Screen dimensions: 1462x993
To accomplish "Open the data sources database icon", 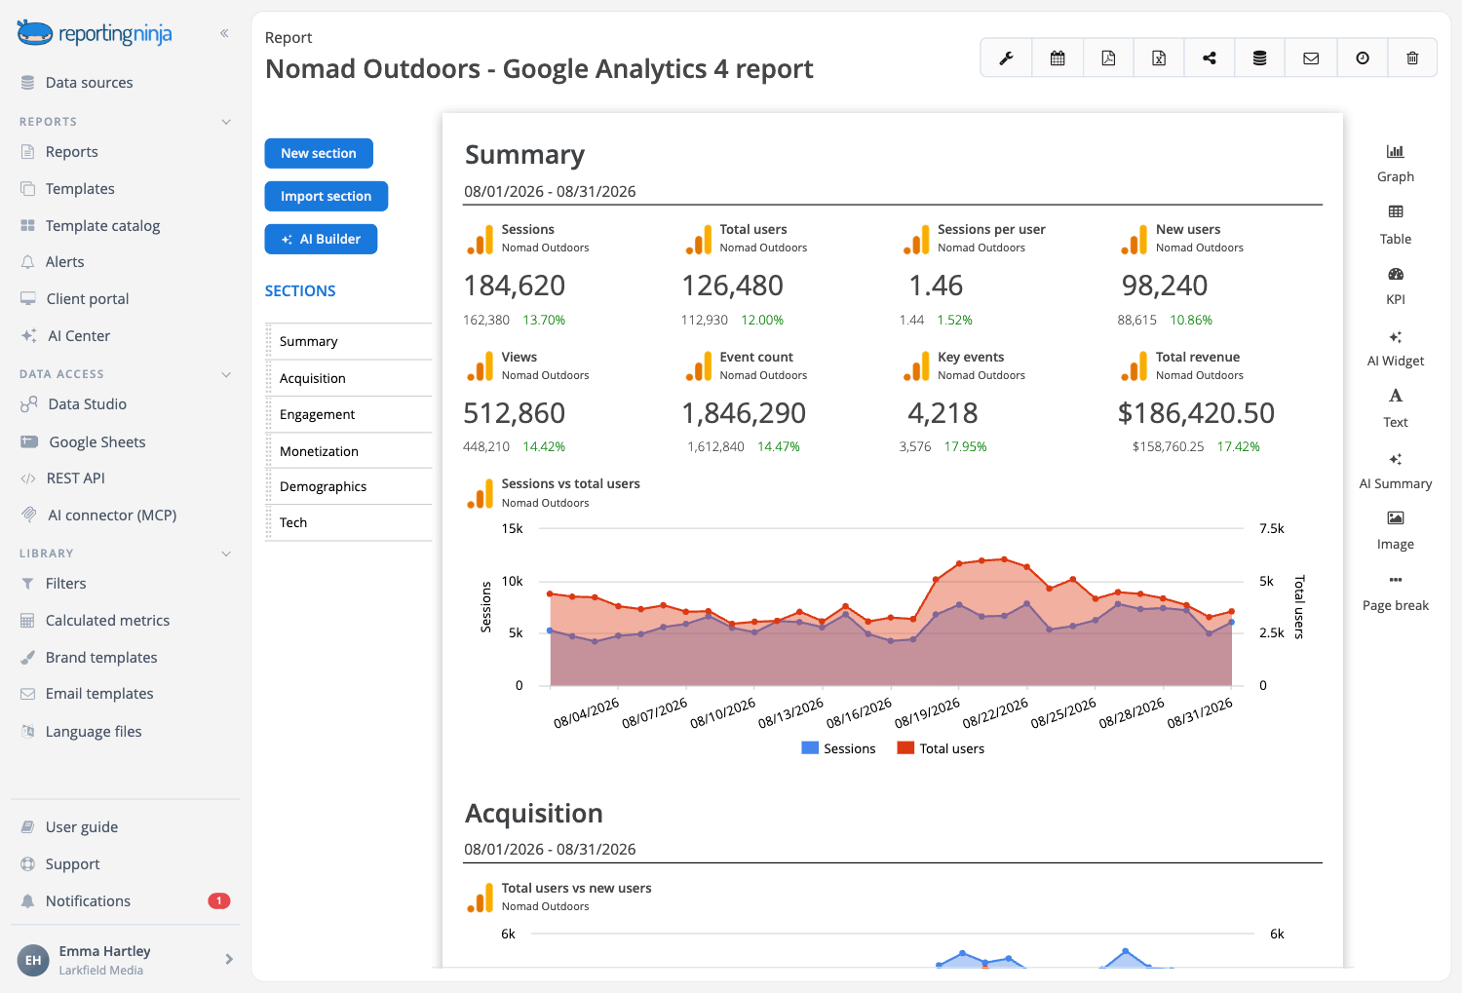I will point(1260,58).
